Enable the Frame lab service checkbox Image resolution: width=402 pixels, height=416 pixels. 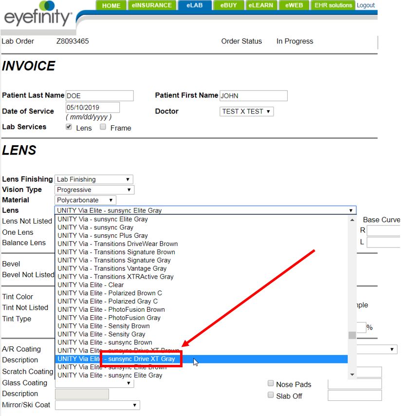(103, 127)
